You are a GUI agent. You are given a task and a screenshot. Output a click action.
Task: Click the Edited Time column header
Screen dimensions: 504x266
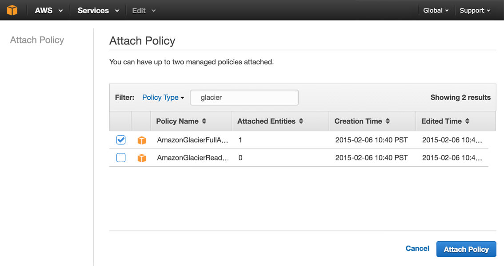pos(456,121)
